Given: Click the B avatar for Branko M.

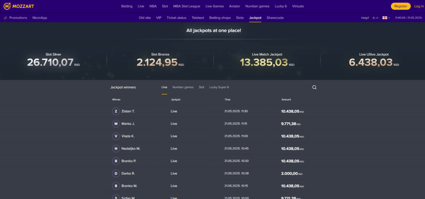Looking at the screenshot, I should [x=116, y=186].
